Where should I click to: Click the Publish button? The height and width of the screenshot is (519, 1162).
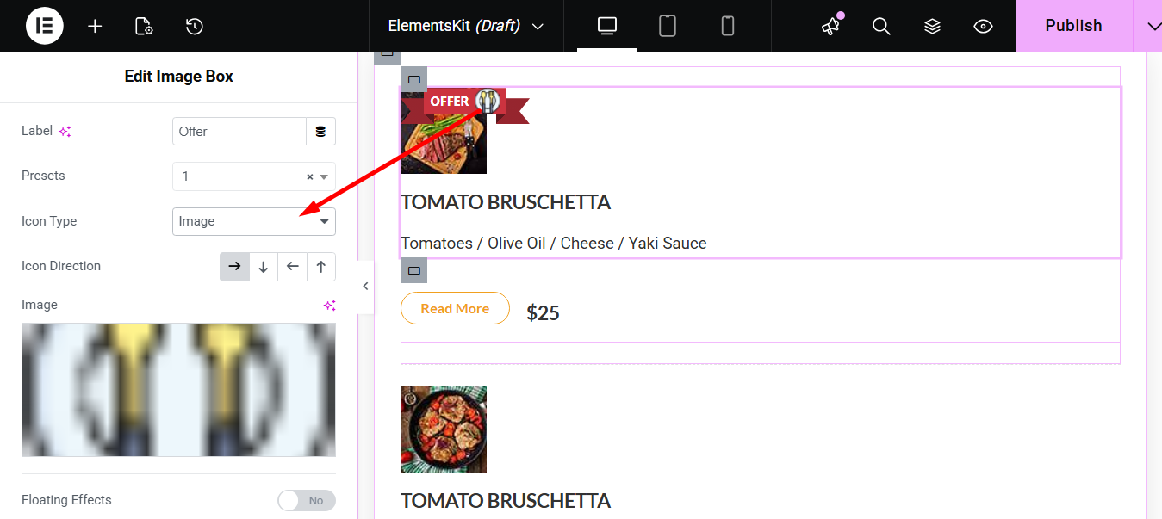[x=1073, y=26]
